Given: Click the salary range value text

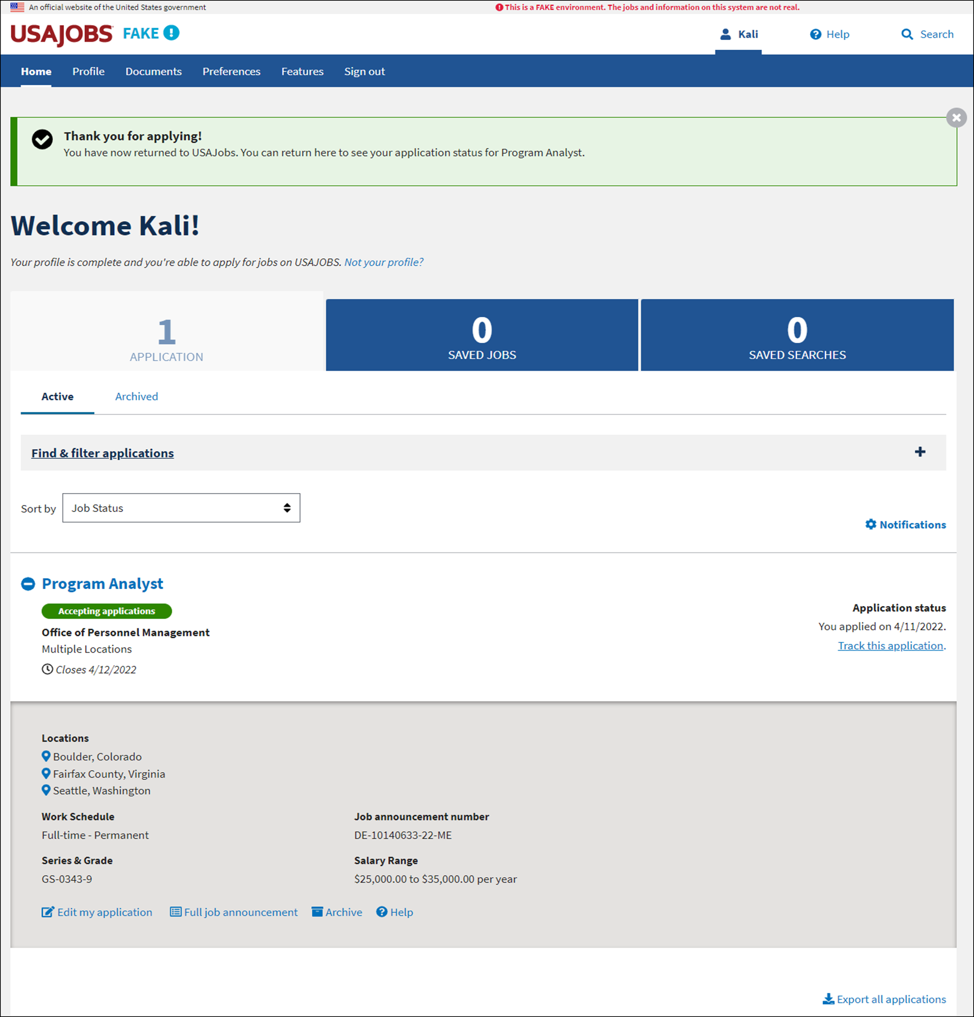Looking at the screenshot, I should pos(436,879).
